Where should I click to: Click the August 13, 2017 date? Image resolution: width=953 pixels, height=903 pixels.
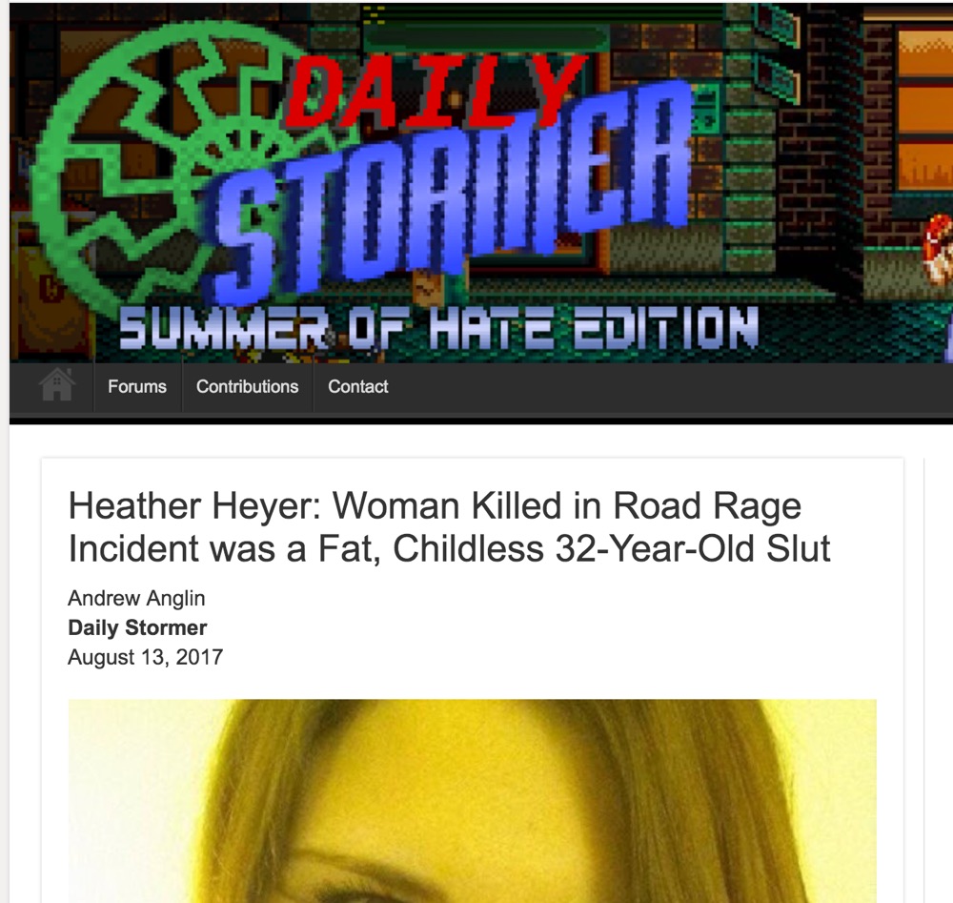coord(145,657)
